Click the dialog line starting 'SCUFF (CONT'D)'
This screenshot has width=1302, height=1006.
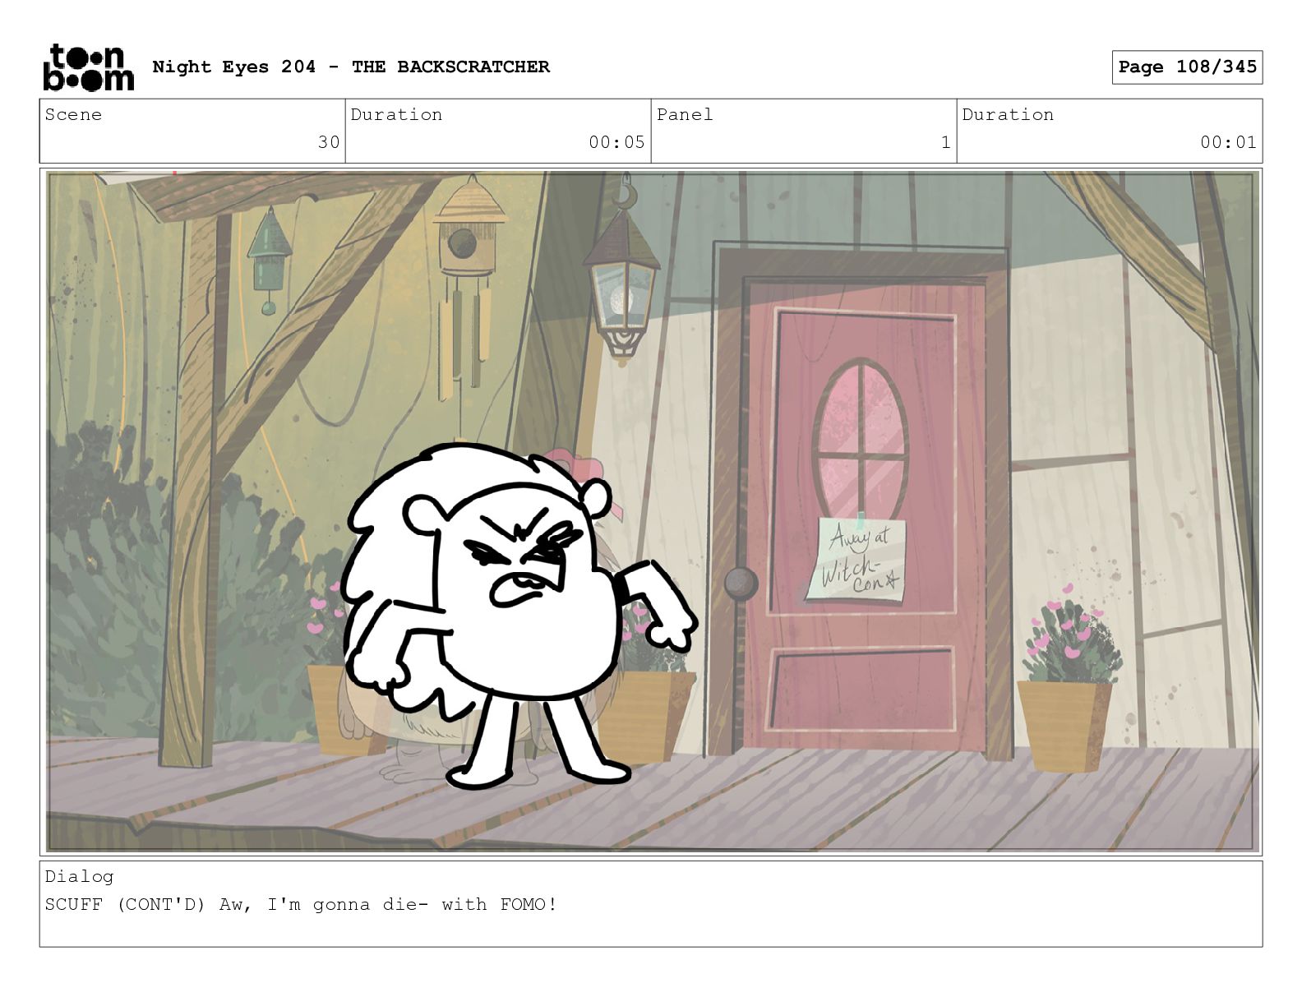[302, 905]
